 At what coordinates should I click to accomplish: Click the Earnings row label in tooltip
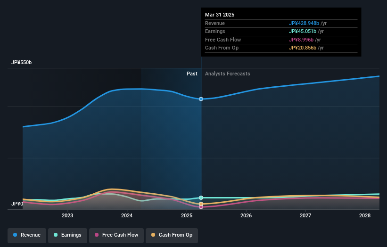pos(215,31)
